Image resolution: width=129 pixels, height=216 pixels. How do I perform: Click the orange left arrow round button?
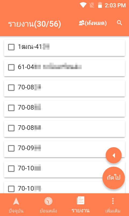tap(114, 156)
